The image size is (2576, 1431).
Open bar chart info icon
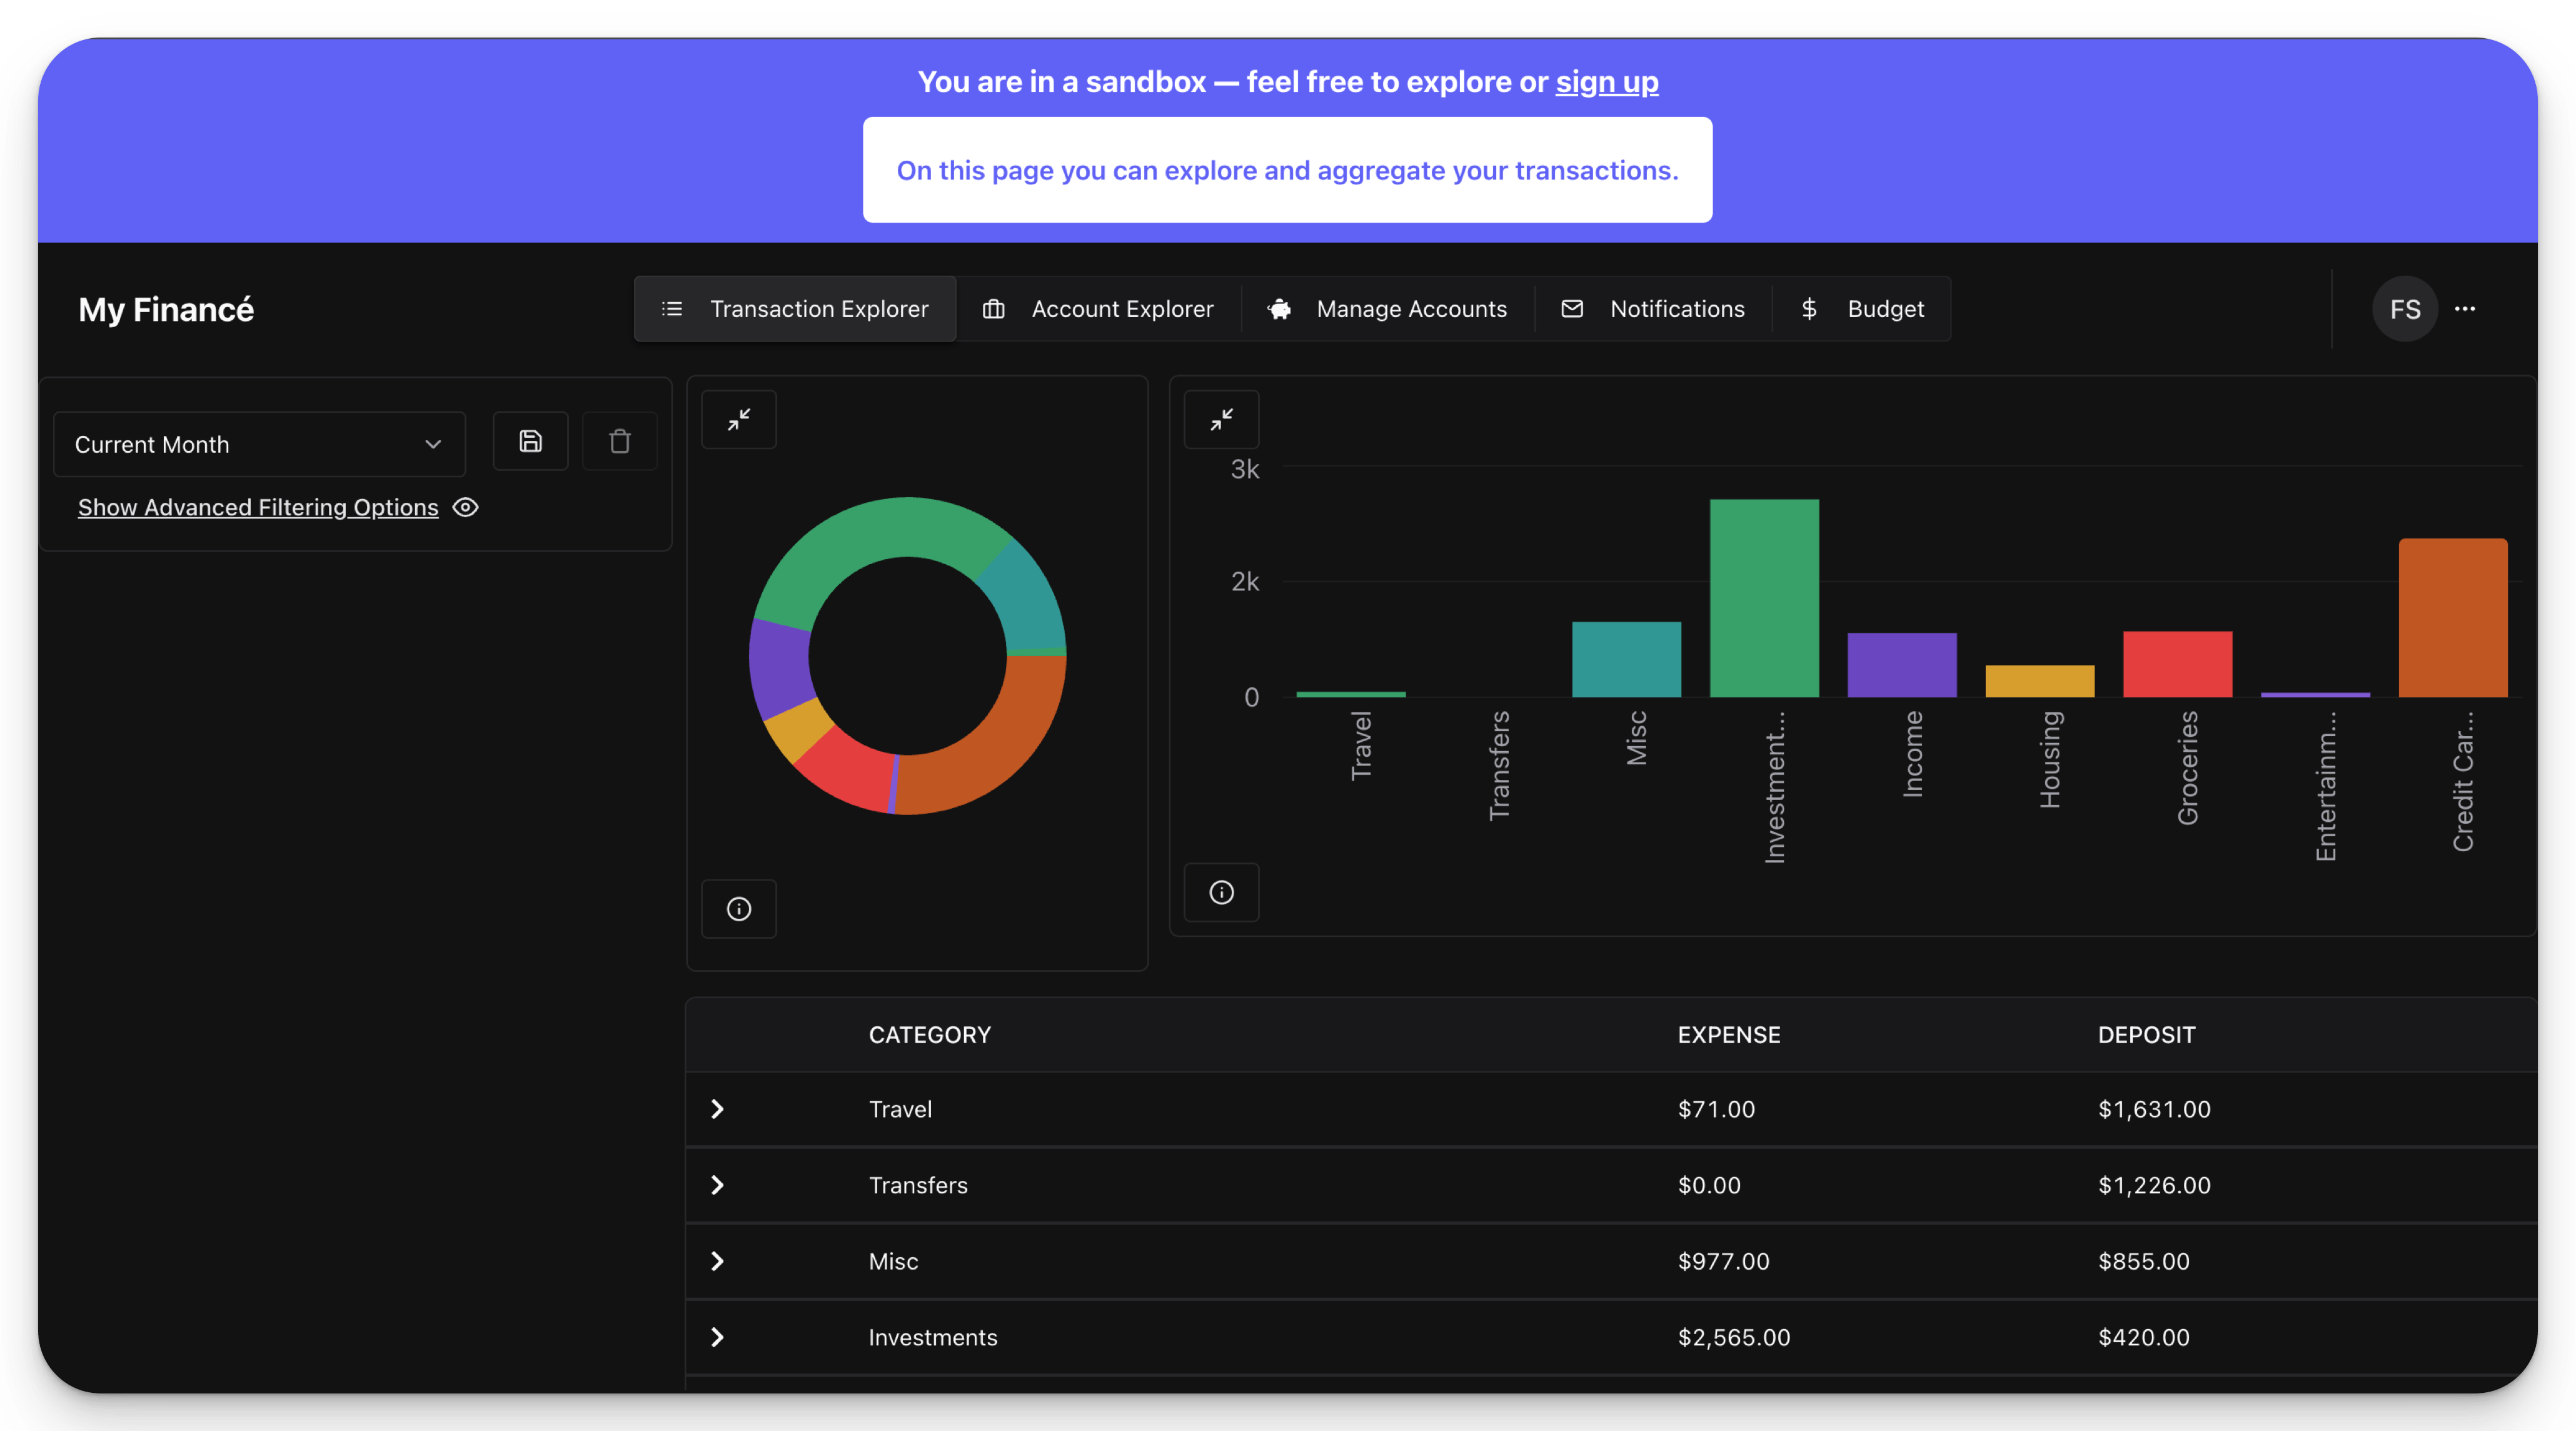[1221, 892]
